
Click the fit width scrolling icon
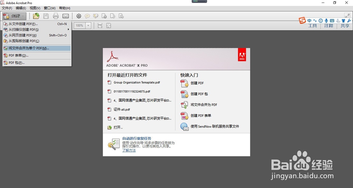pyautogui.click(x=100, y=25)
